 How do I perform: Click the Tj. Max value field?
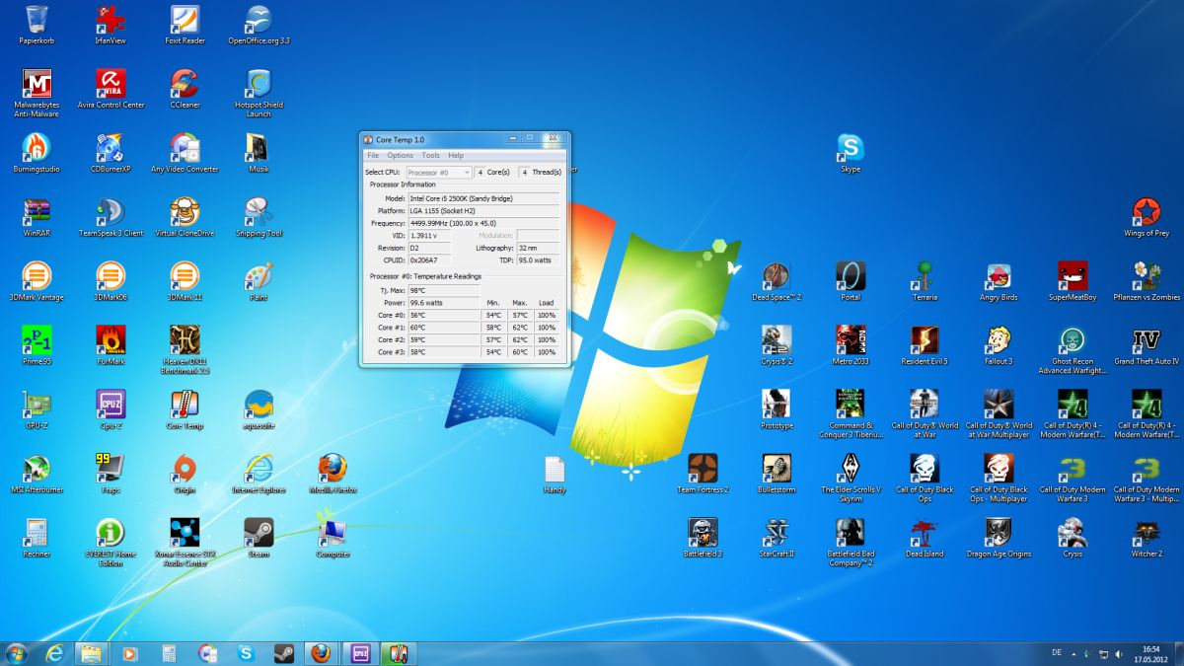(443, 290)
